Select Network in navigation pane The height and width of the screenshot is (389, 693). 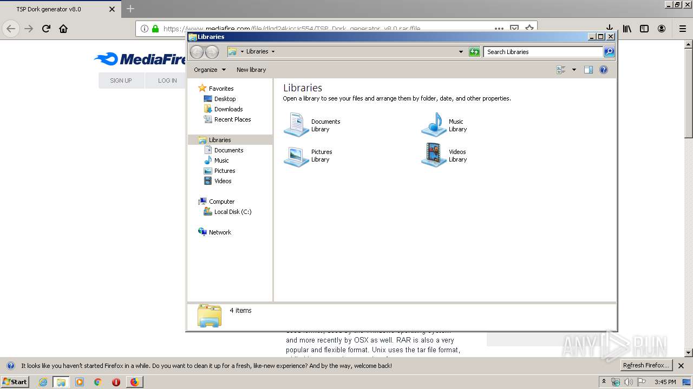[x=220, y=232]
